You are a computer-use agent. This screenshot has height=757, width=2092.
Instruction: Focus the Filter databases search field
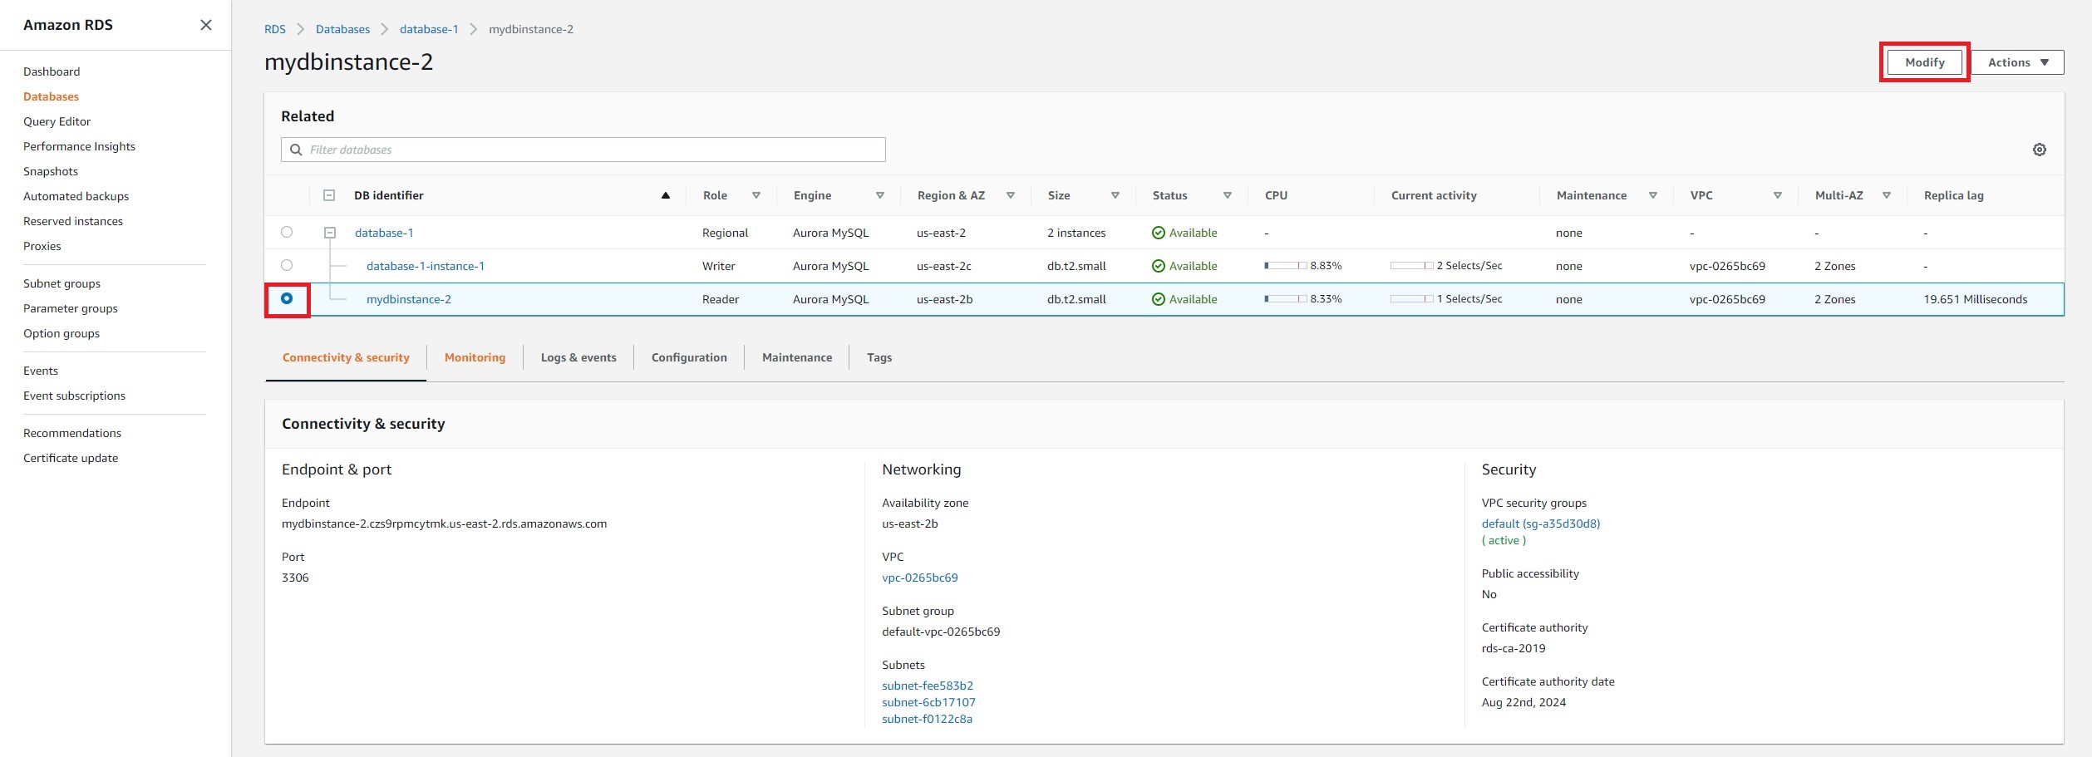click(x=583, y=150)
